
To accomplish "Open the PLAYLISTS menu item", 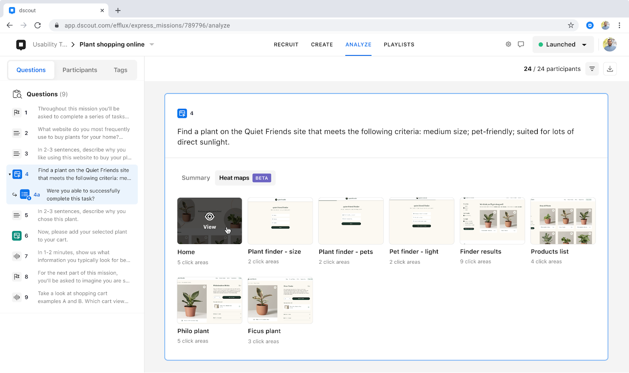I will coord(399,44).
